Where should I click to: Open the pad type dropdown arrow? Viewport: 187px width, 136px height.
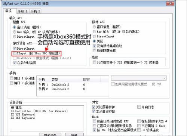tap(164, 78)
